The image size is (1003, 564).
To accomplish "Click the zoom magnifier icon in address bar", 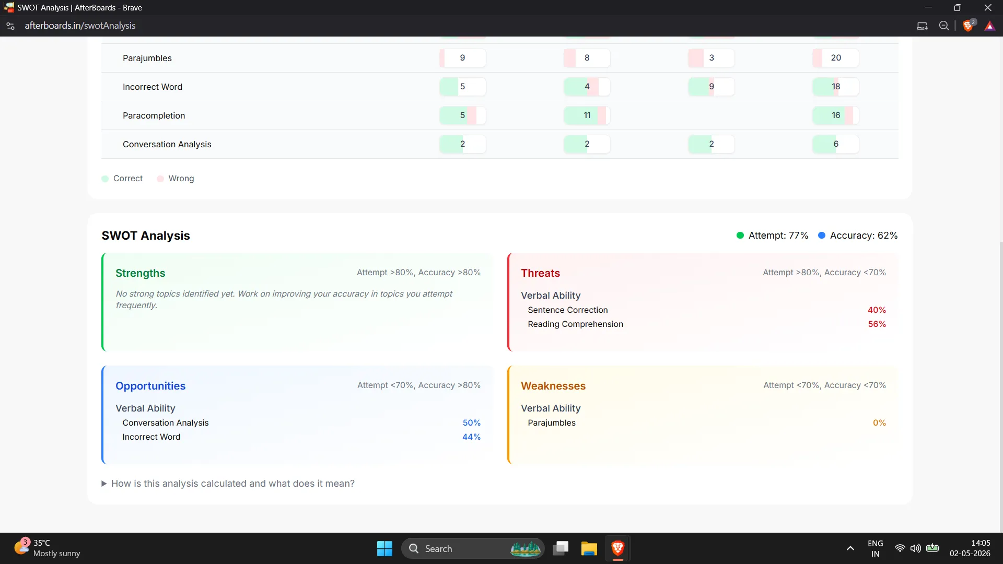I will (x=944, y=26).
